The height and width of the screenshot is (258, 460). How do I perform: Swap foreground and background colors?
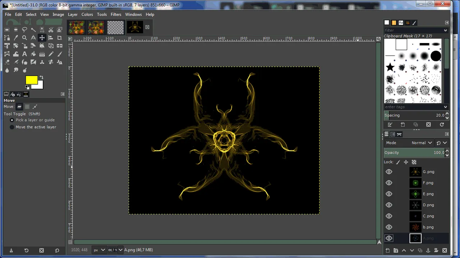pyautogui.click(x=41, y=77)
